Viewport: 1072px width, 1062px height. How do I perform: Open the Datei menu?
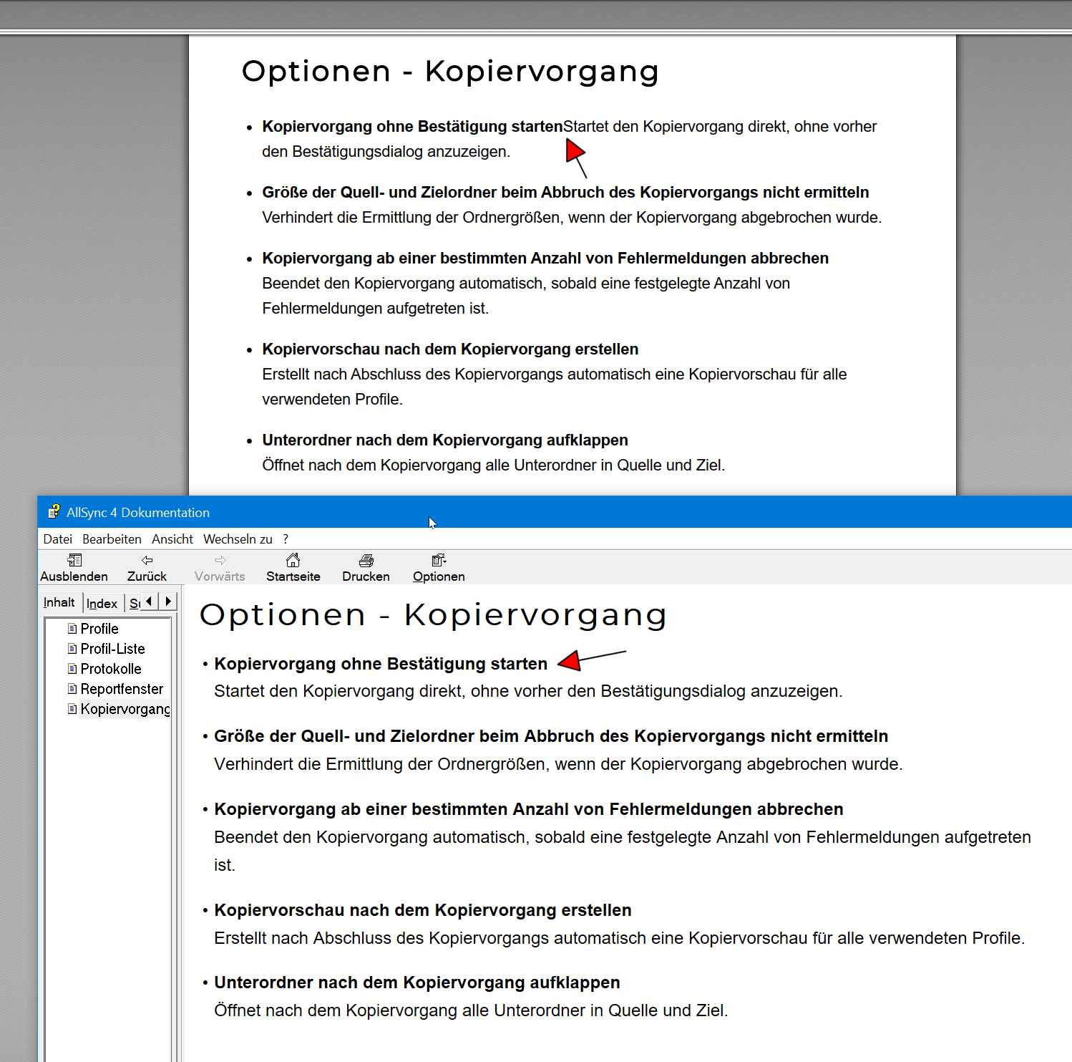tap(58, 539)
